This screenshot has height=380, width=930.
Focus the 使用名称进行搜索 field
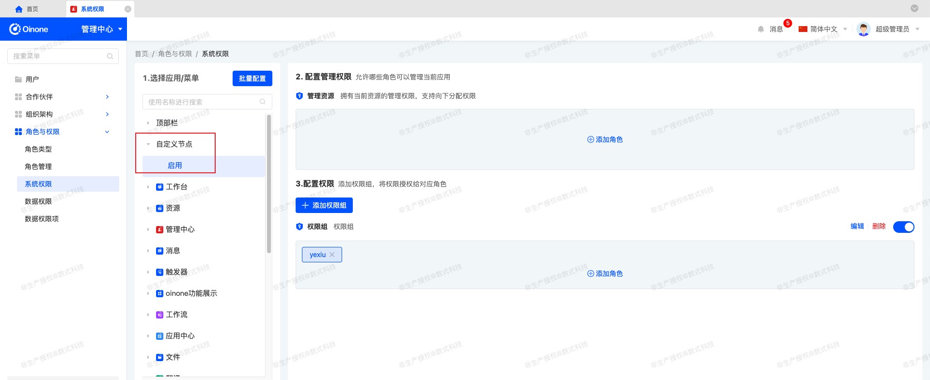coord(207,102)
